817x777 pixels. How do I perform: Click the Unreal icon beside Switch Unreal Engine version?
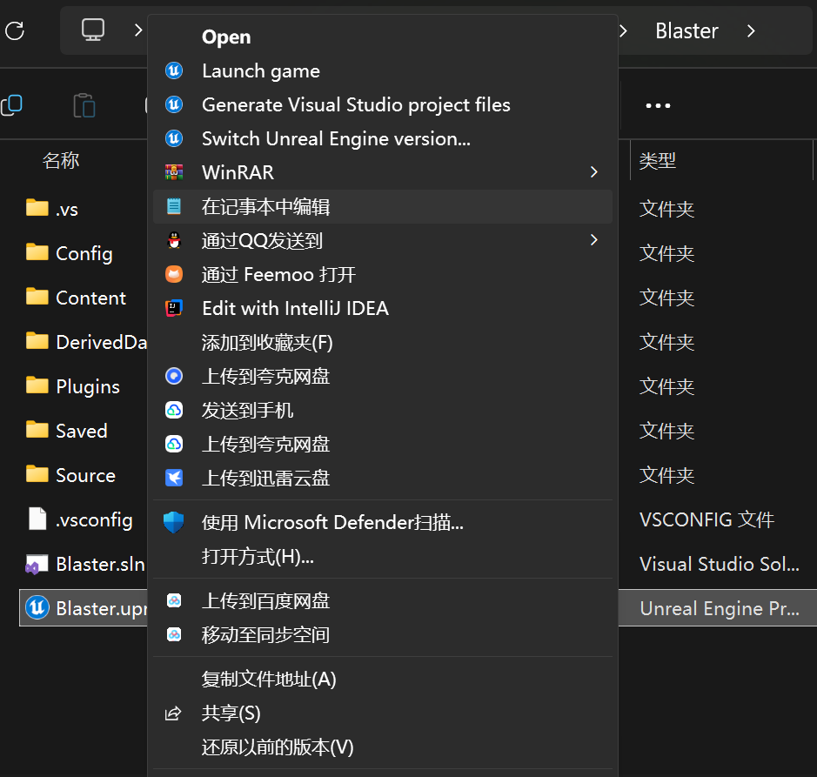point(174,138)
